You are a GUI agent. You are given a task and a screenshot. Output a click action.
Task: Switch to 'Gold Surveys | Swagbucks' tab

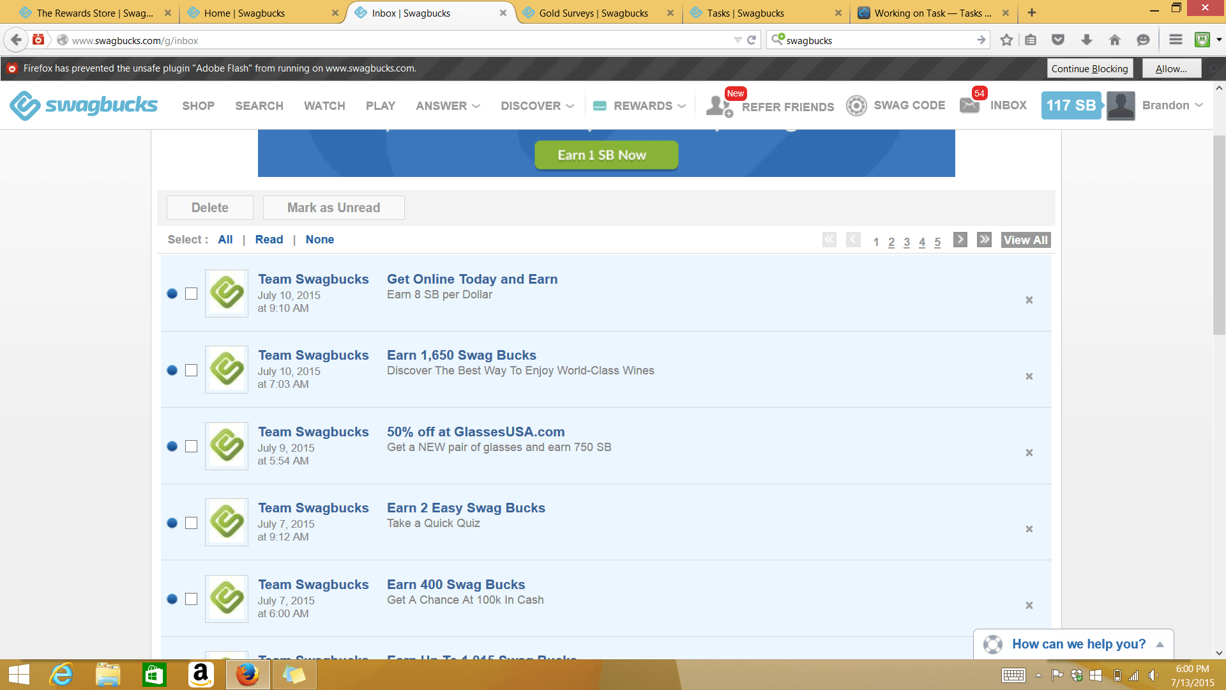pos(598,13)
